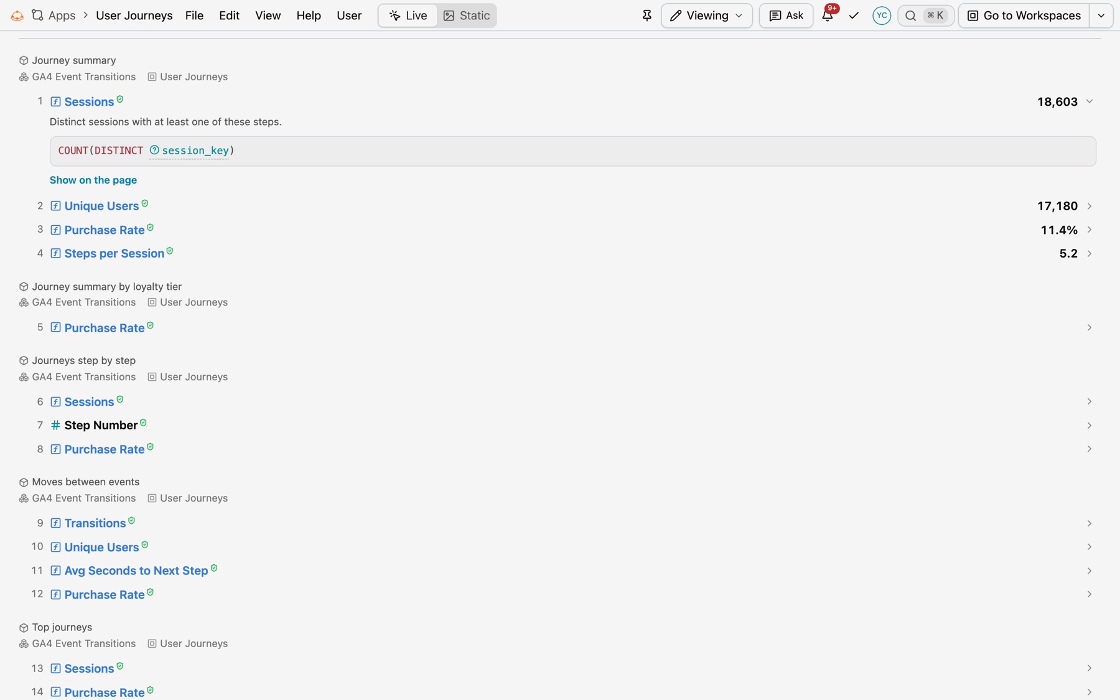Switch to Static mode
The width and height of the screenshot is (1120, 700).
(467, 16)
